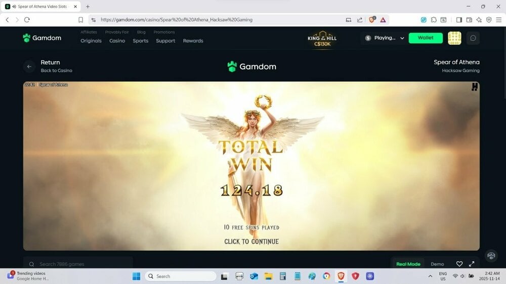Click the user avatar profile picture

(454, 38)
